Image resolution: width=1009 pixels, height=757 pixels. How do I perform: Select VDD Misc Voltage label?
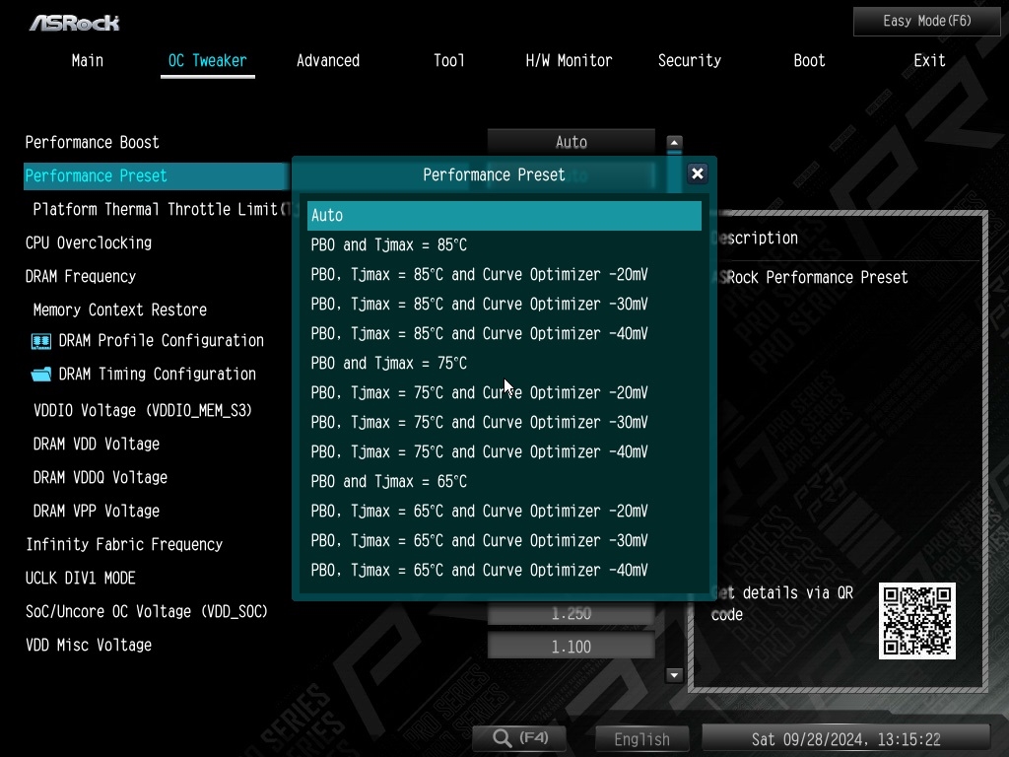(89, 645)
